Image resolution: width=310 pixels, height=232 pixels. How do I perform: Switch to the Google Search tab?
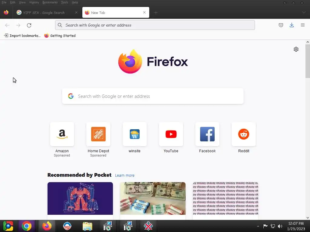[47, 13]
